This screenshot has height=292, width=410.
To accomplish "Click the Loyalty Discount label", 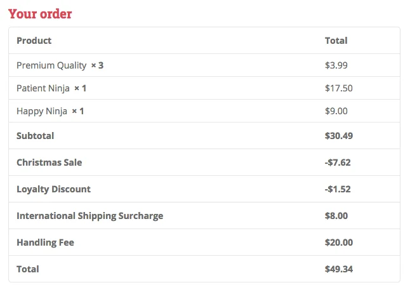I will tap(53, 189).
